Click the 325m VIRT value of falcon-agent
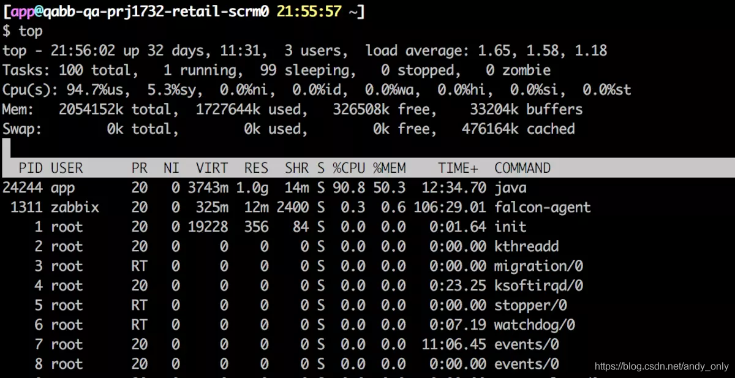735x378 pixels. point(212,207)
